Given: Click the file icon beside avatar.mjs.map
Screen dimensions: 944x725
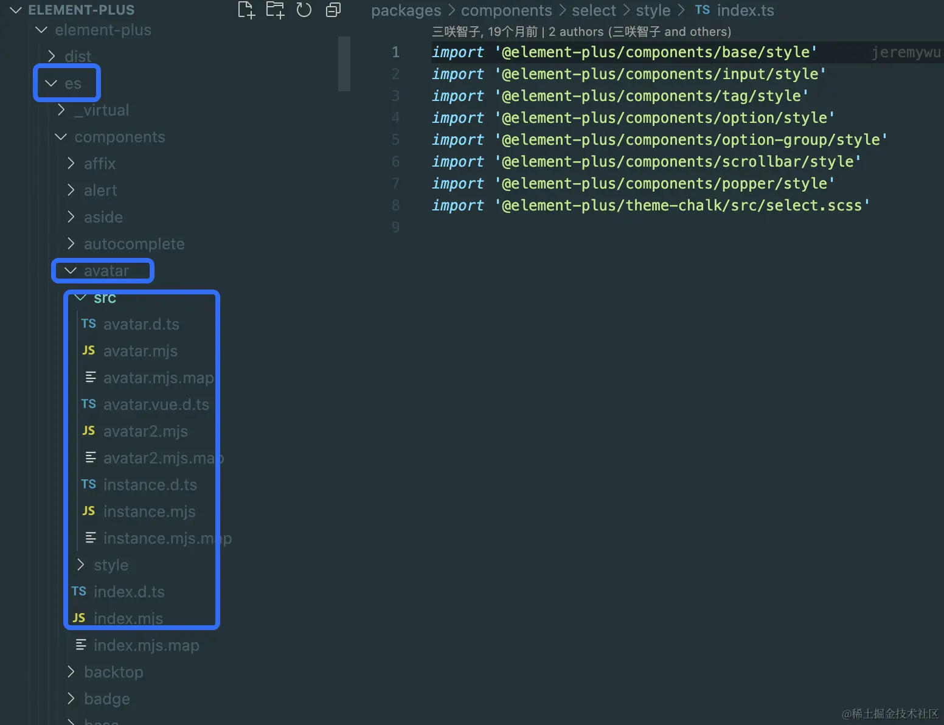Looking at the screenshot, I should 91,377.
